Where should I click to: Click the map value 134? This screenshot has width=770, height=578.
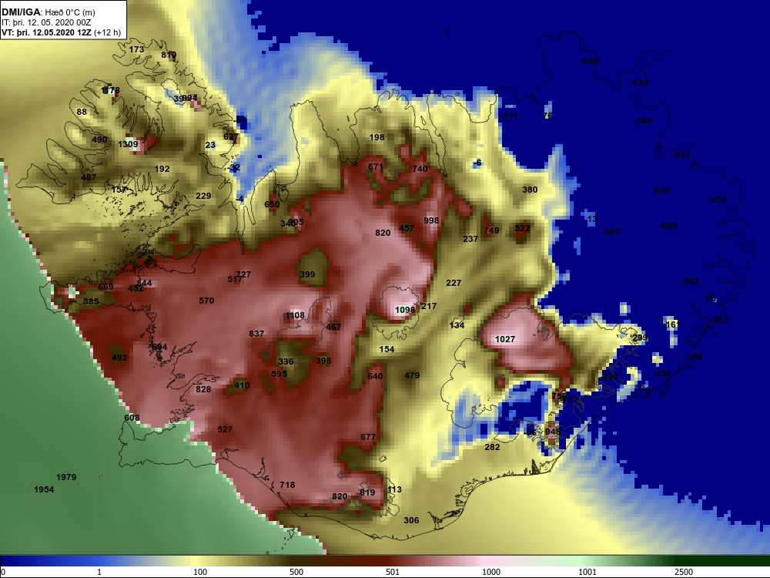[x=457, y=325]
